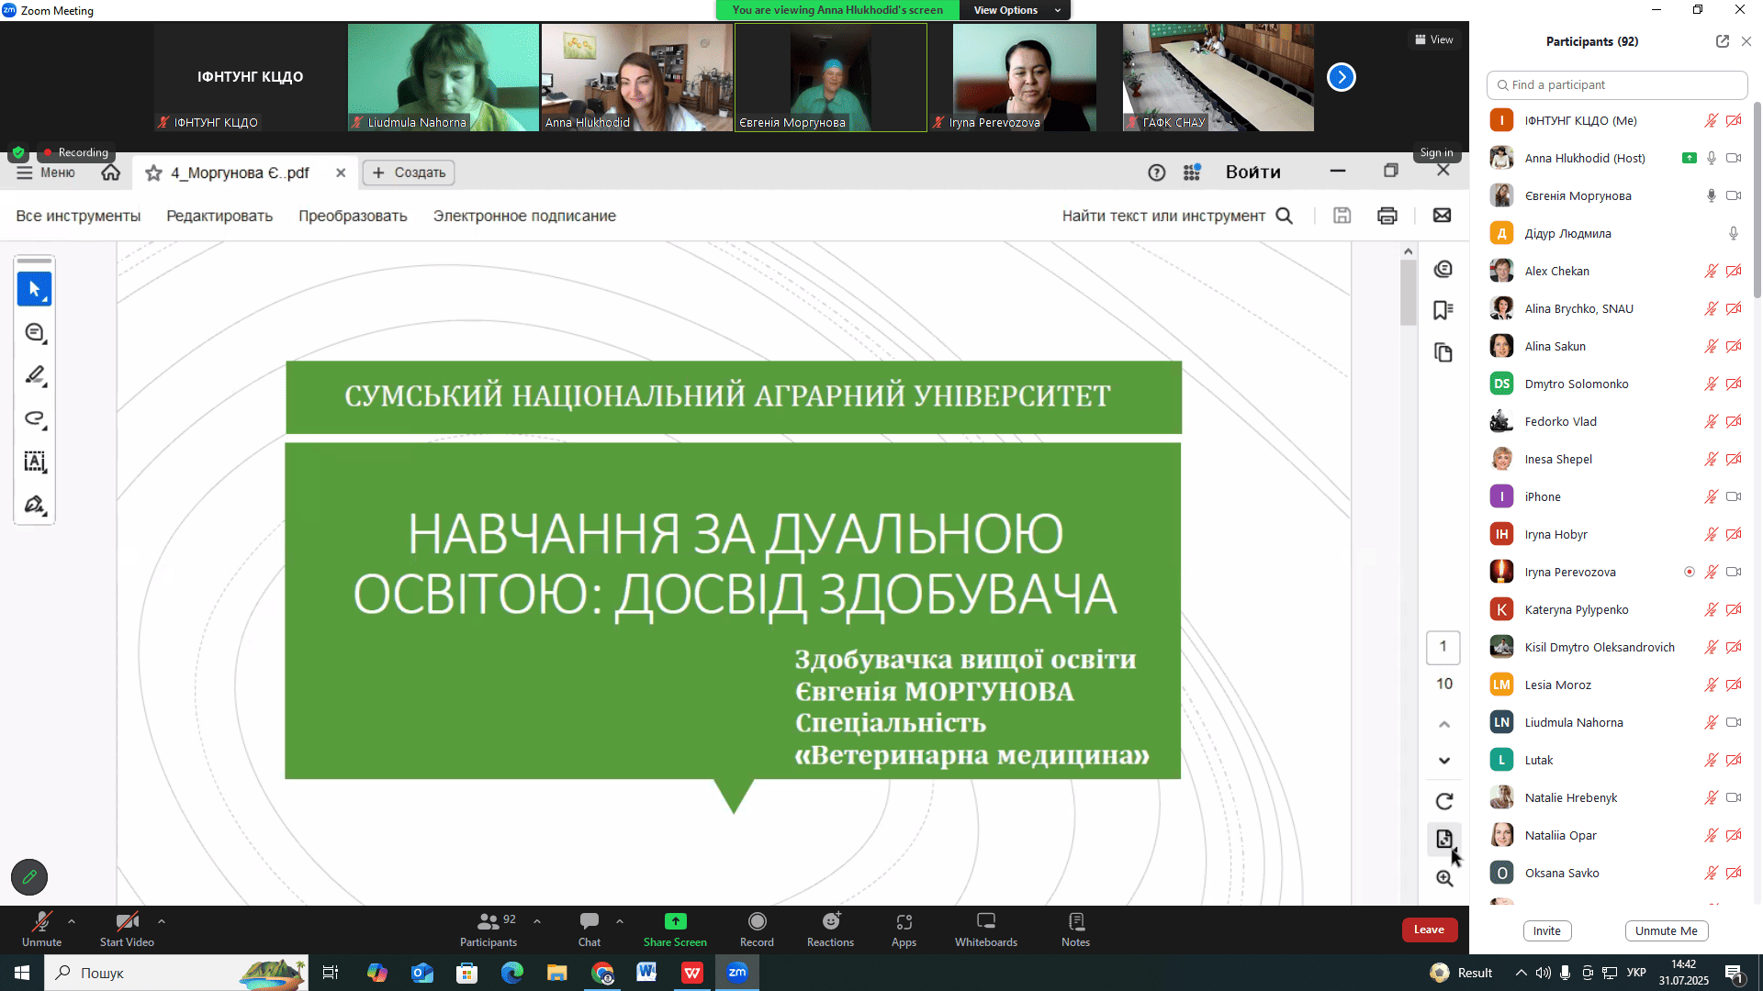Viewport: 1763px width, 991px height.
Task: Open Reactions in Zoom toolbar
Action: 830,930
